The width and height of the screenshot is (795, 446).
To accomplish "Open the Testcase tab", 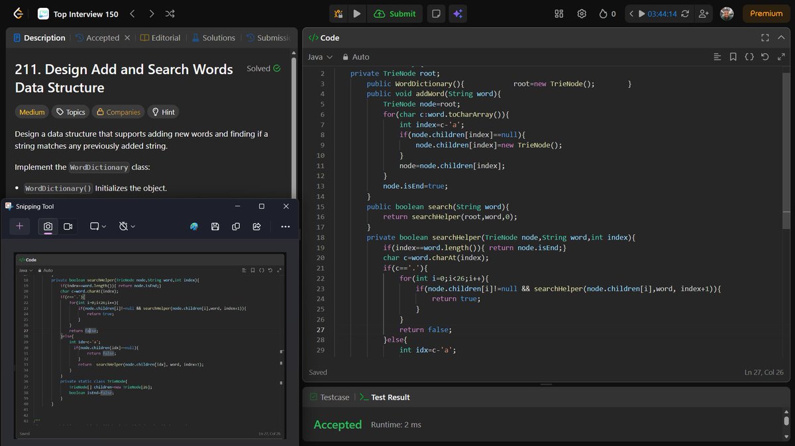I will point(329,397).
